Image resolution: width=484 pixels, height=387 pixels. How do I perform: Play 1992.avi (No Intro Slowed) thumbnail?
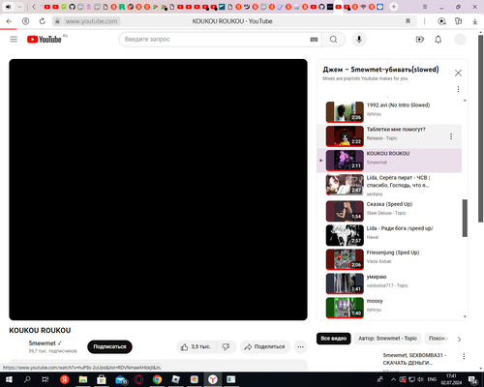(x=345, y=112)
